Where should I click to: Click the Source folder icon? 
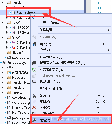click(x=9, y=93)
